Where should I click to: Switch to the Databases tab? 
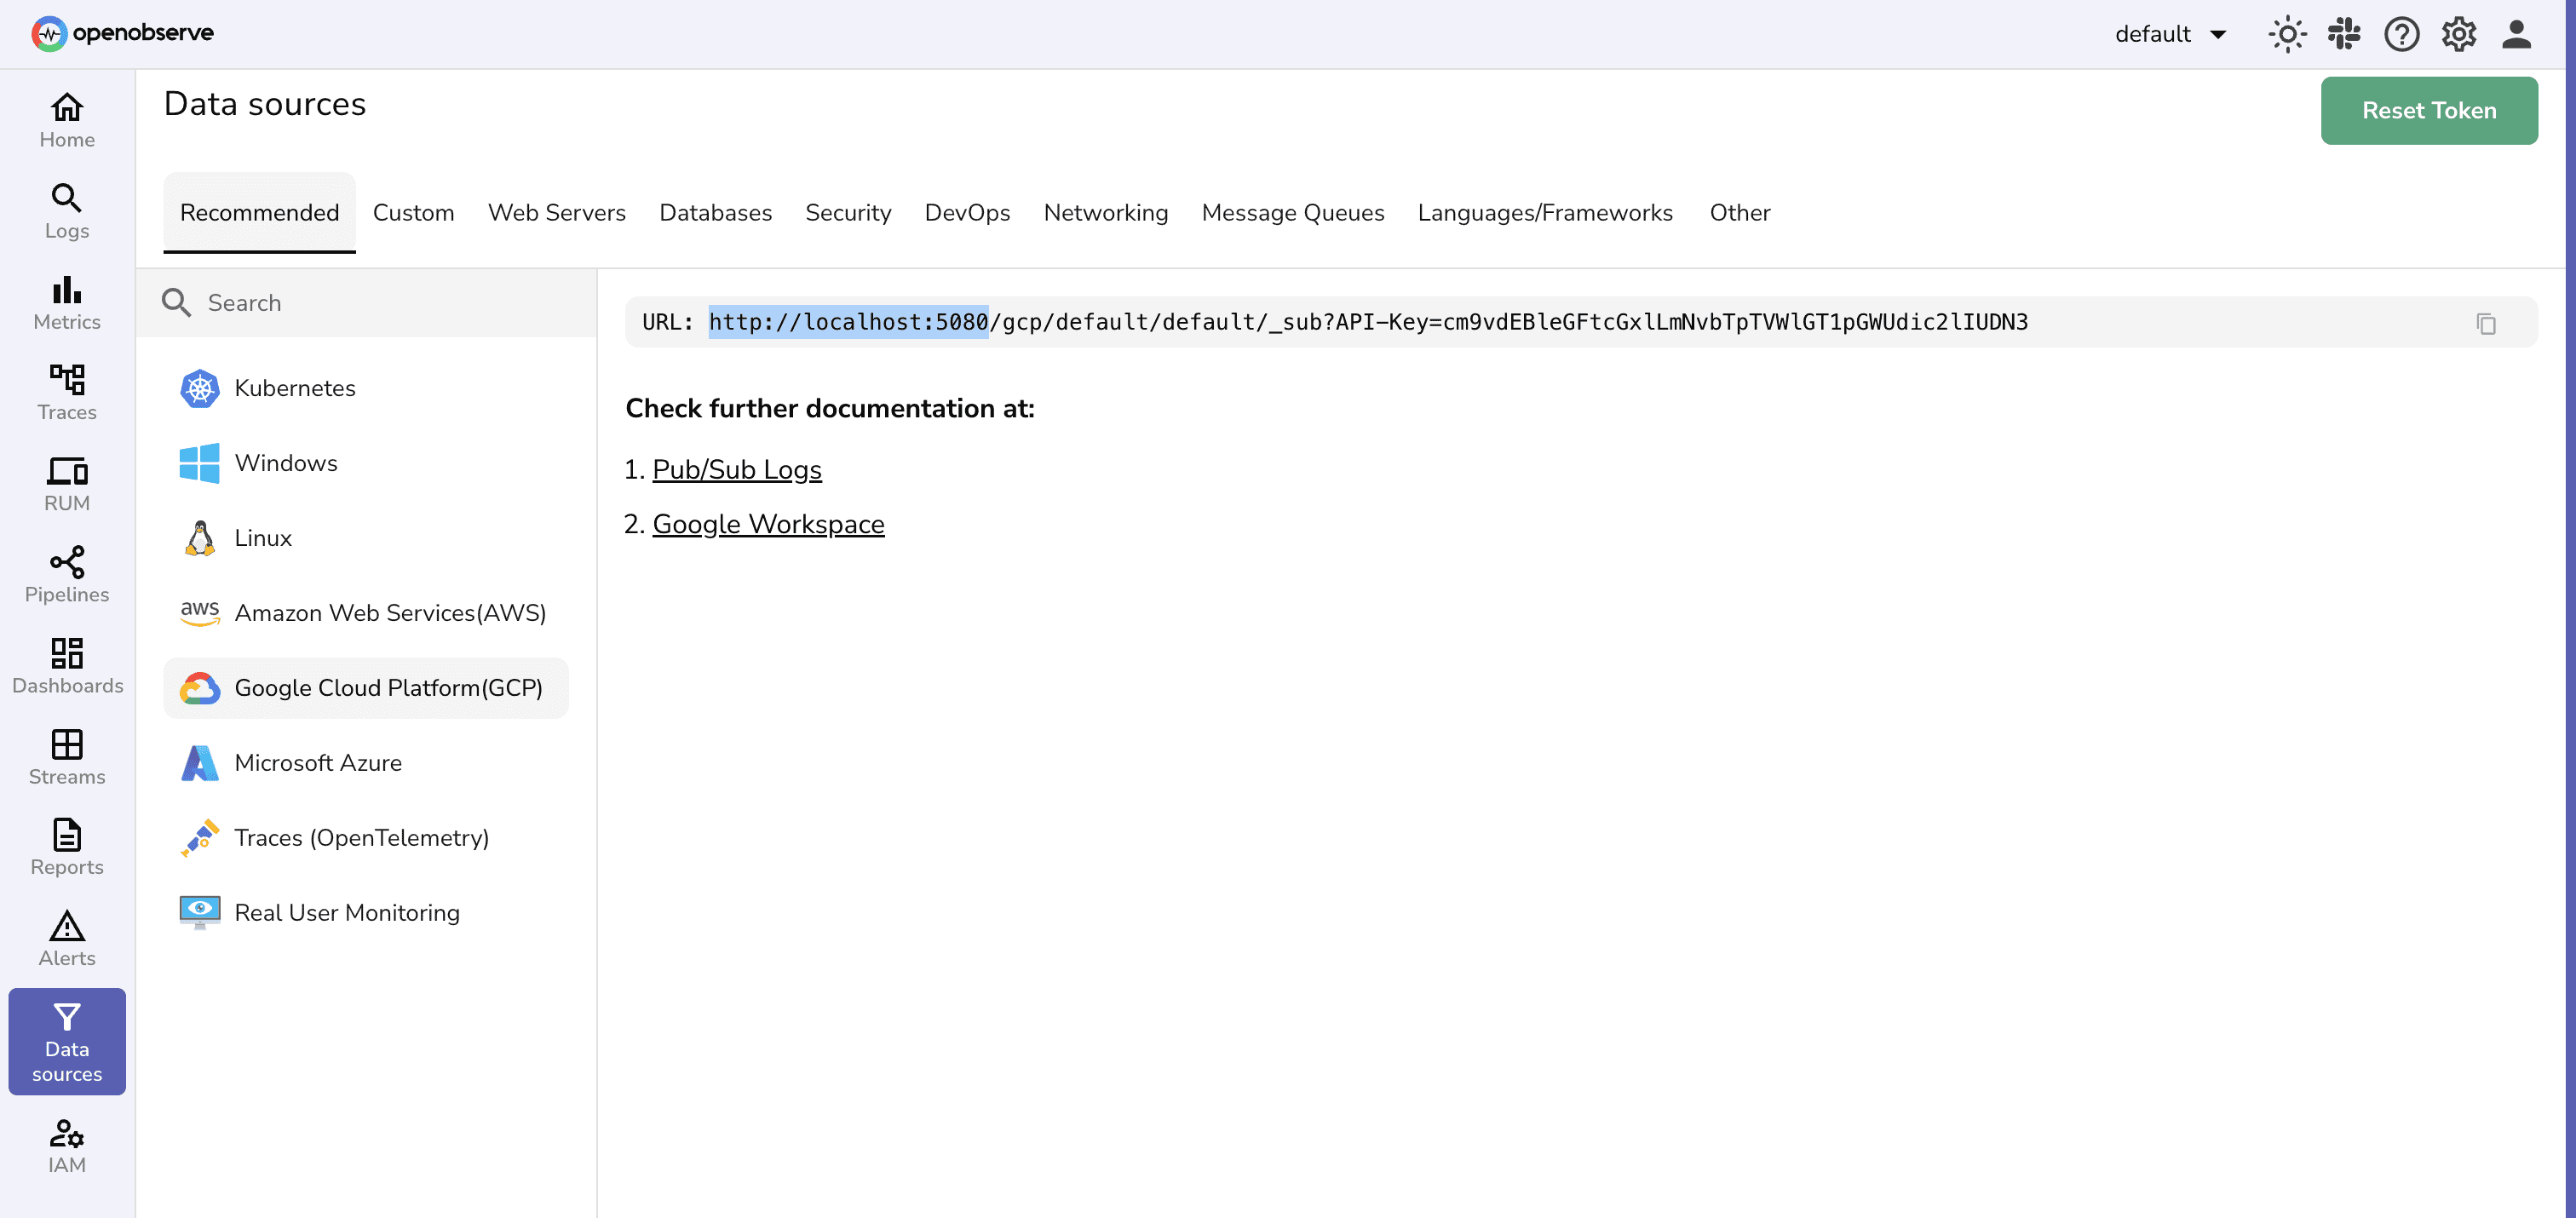point(715,212)
